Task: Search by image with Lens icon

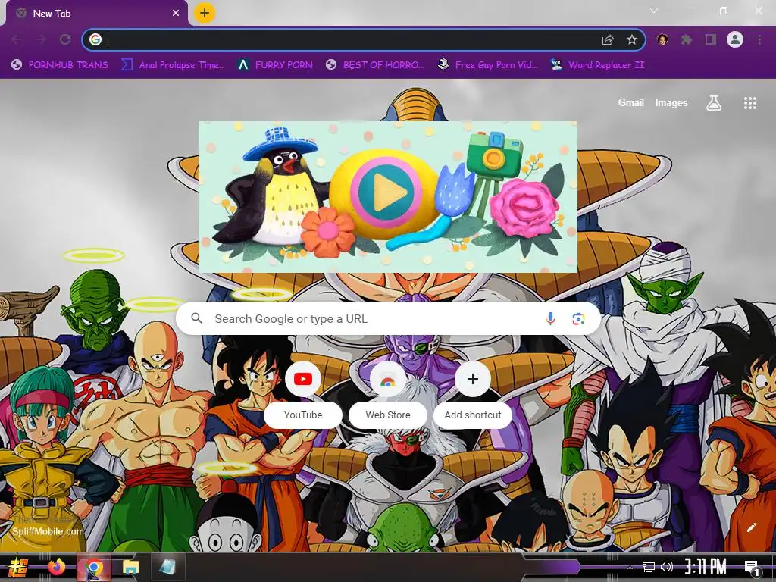Action: 578,319
